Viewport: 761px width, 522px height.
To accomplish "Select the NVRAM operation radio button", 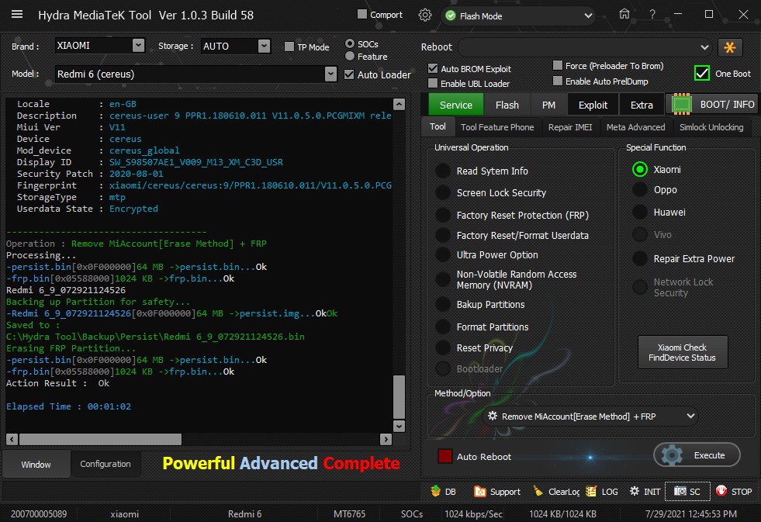I will (x=443, y=279).
